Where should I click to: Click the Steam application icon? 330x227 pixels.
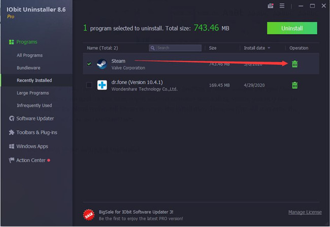click(102, 64)
